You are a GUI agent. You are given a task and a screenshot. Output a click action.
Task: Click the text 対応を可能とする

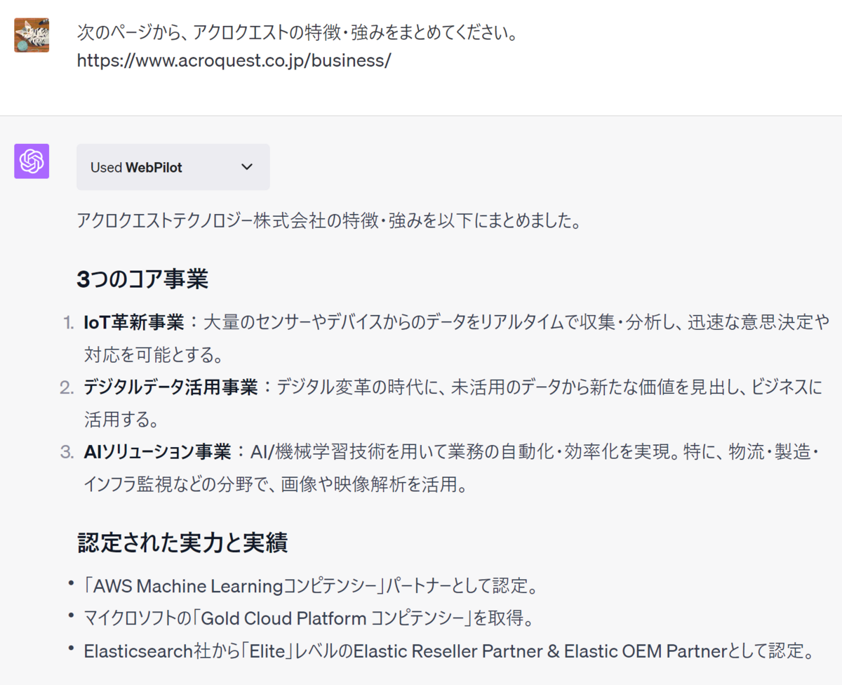pyautogui.click(x=153, y=355)
